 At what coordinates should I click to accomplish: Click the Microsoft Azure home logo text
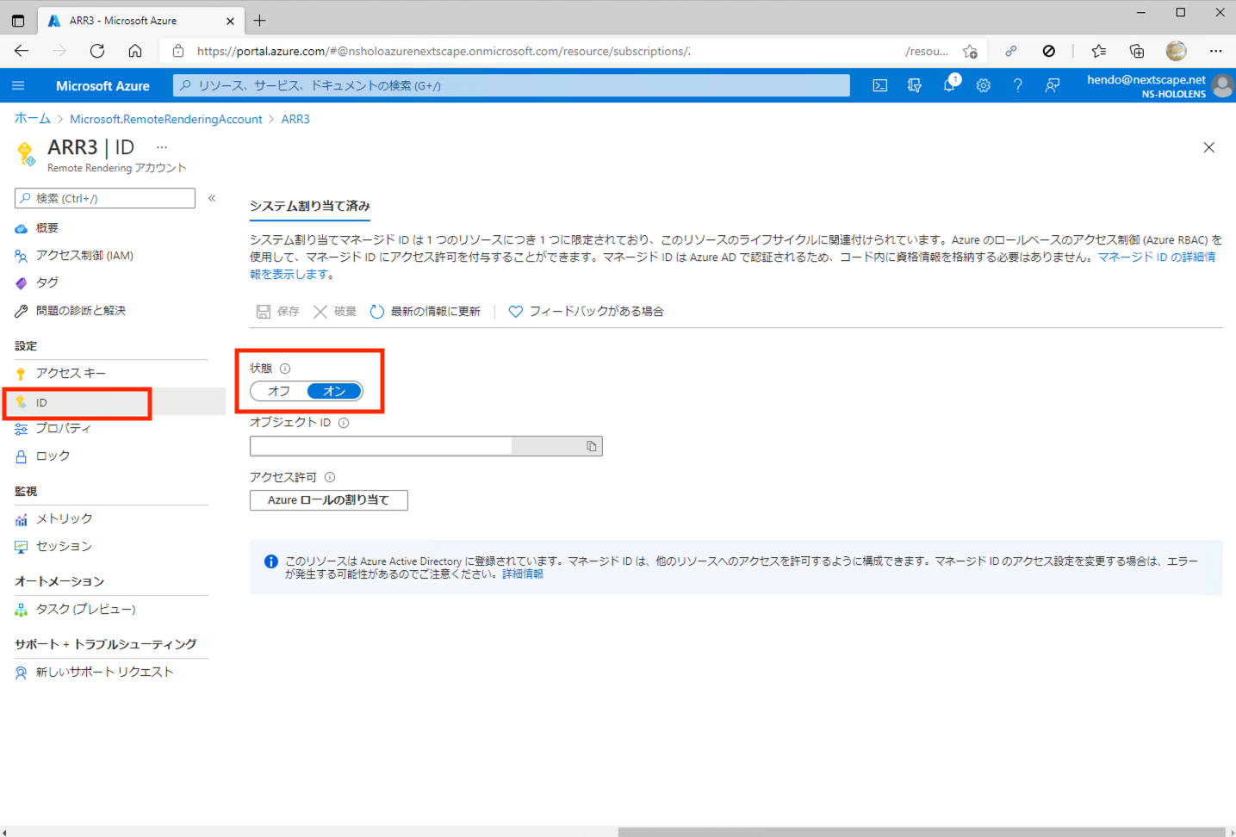(102, 85)
